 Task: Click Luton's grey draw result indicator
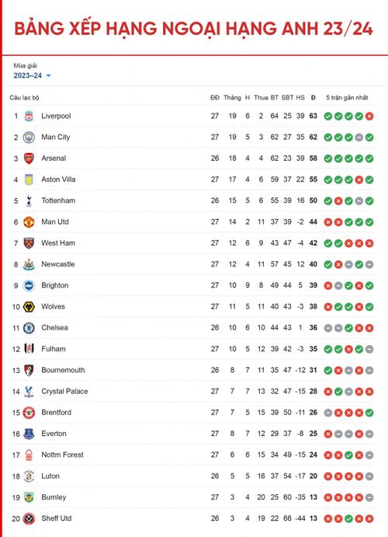pos(369,476)
